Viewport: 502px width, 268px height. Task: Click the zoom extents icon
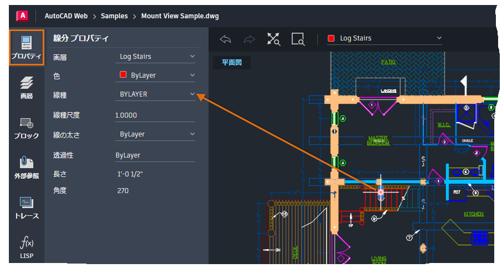click(x=273, y=39)
